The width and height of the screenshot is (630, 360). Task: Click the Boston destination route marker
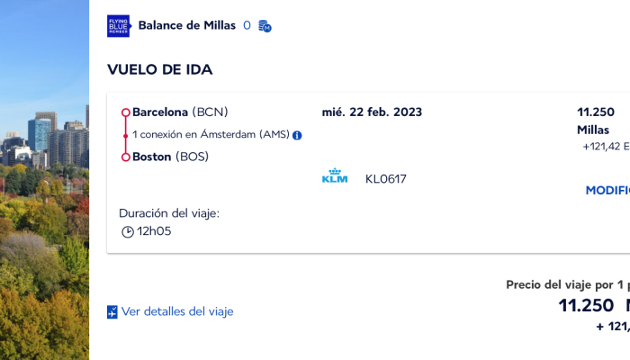click(126, 157)
